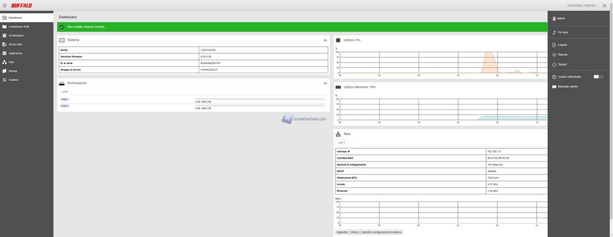The height and width of the screenshot is (237, 613).
Task: Toggle the Guida contestuale switch
Action: tap(598, 76)
